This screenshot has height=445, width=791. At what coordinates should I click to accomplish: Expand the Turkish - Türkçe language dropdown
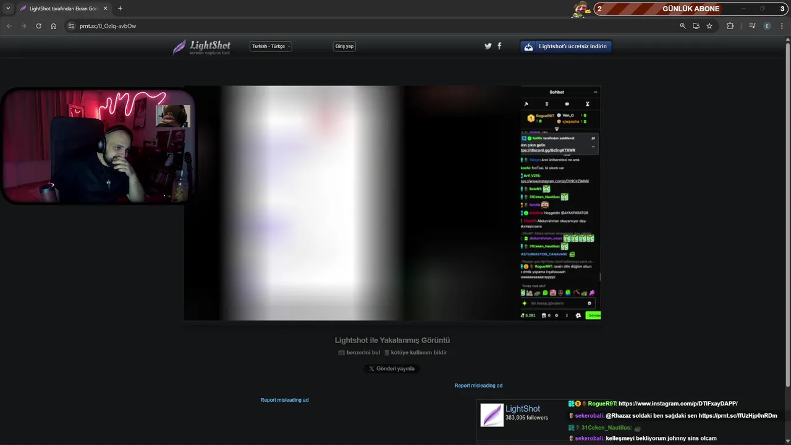[x=271, y=46]
